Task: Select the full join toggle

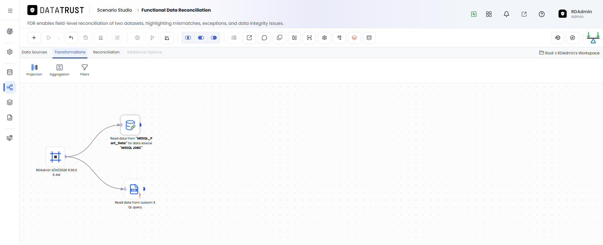Action: point(214,38)
